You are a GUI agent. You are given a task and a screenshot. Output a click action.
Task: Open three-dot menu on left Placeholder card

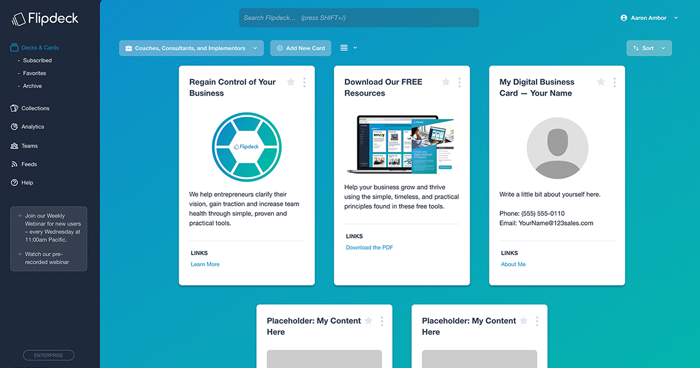[382, 321]
